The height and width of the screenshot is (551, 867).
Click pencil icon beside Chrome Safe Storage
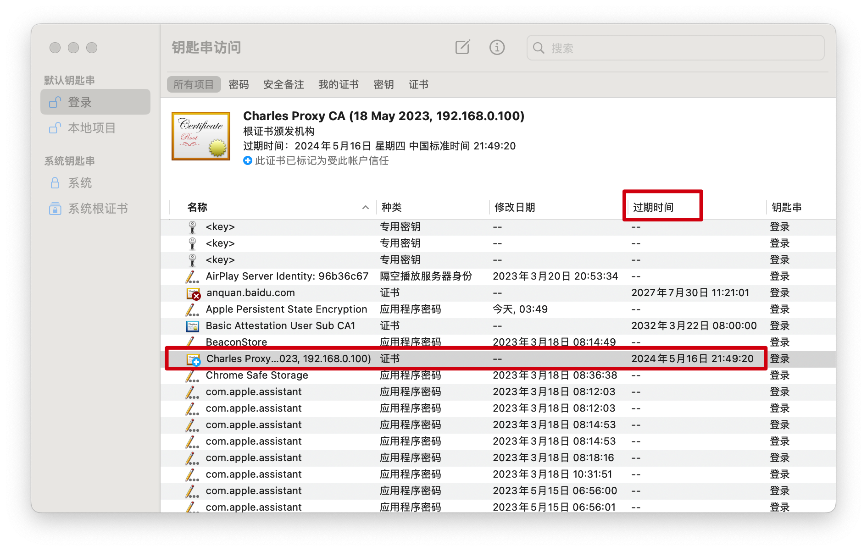pos(192,375)
